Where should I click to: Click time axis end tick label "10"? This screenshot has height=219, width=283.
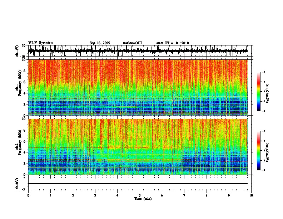[251, 195]
